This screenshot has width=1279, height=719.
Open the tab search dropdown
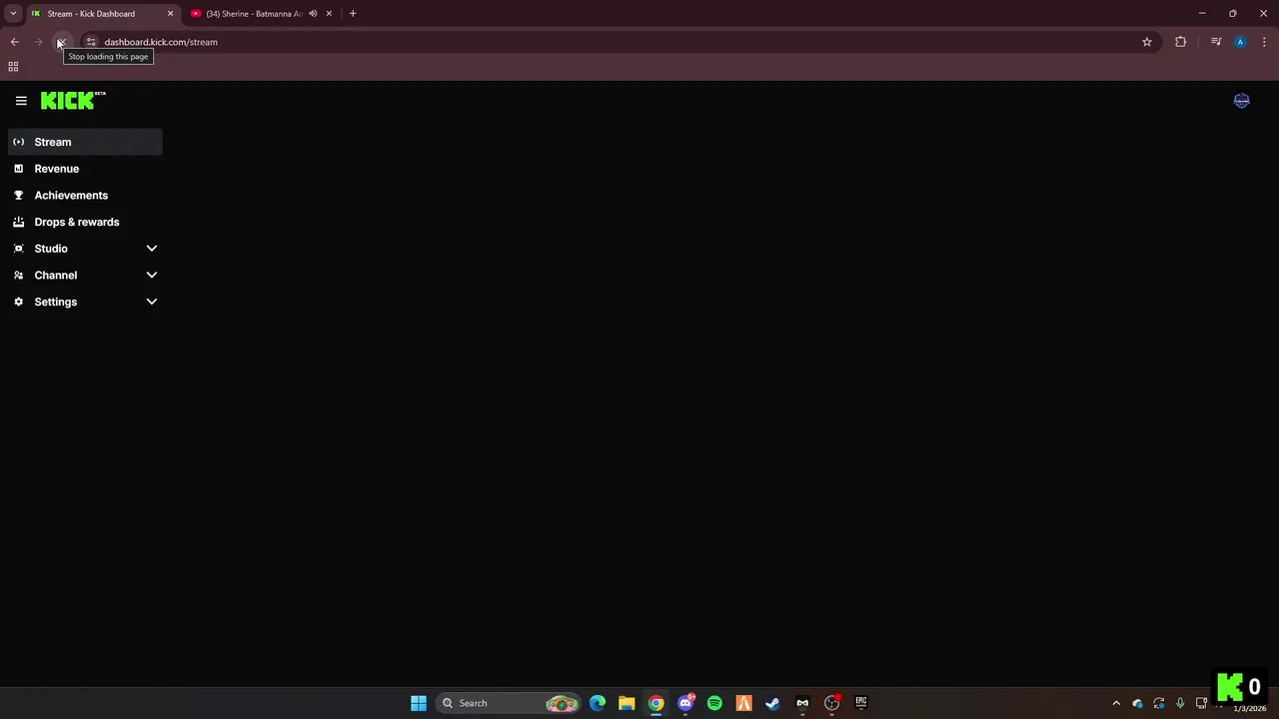point(13,14)
